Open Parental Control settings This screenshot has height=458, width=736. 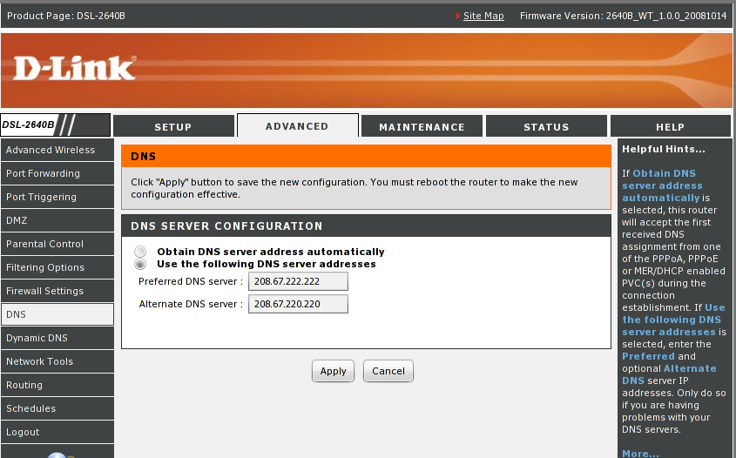(x=57, y=244)
